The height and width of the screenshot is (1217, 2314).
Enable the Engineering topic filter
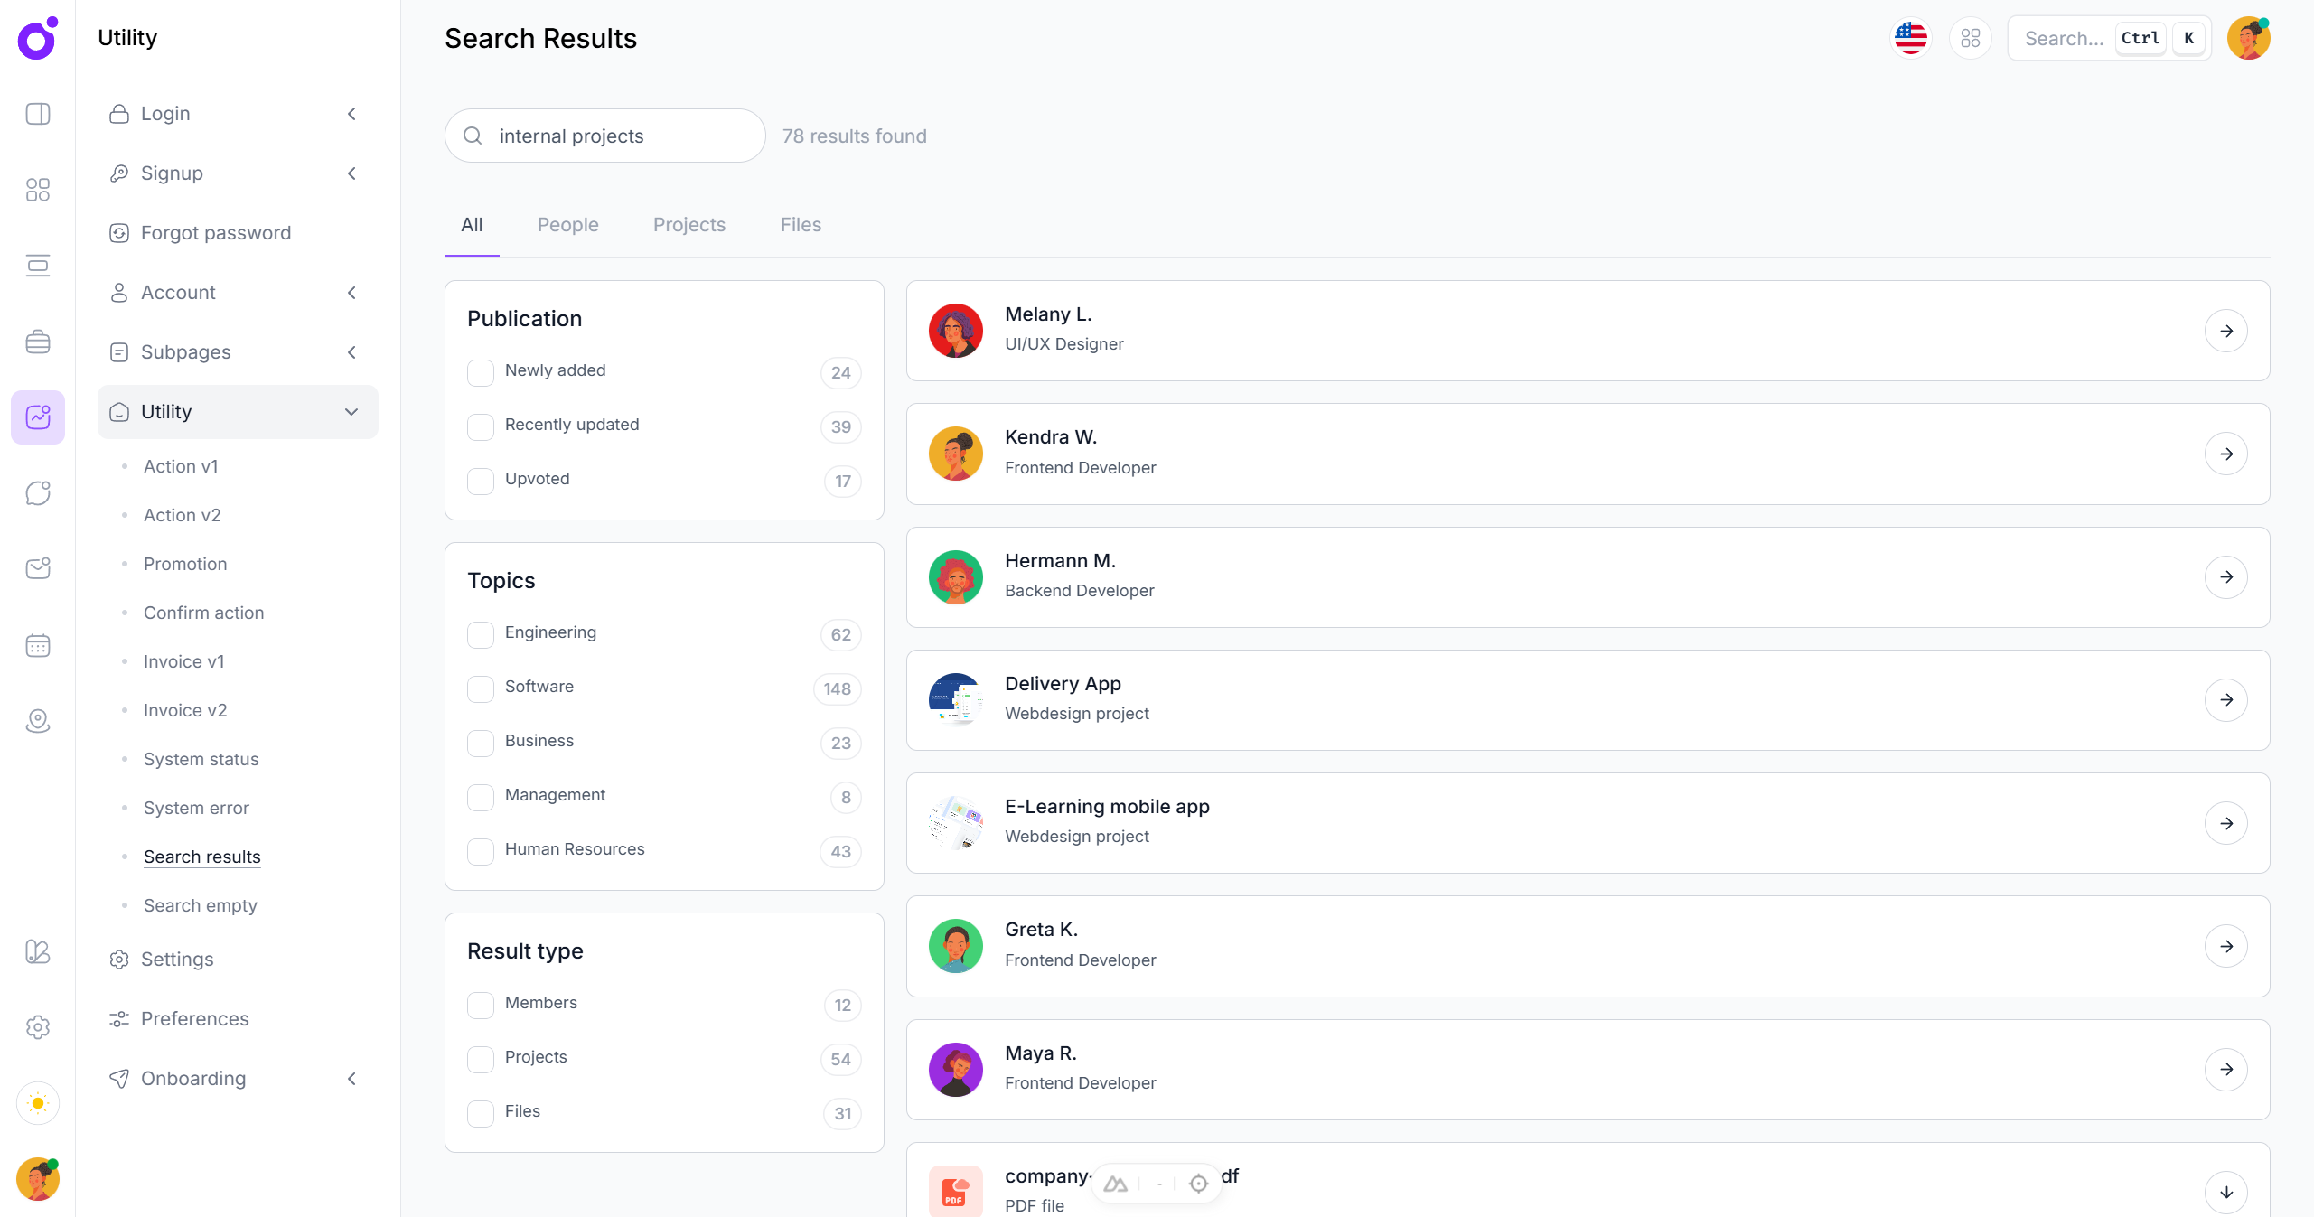pyautogui.click(x=481, y=635)
